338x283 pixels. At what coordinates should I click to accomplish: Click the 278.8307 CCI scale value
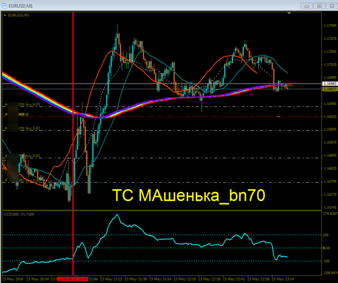point(330,213)
